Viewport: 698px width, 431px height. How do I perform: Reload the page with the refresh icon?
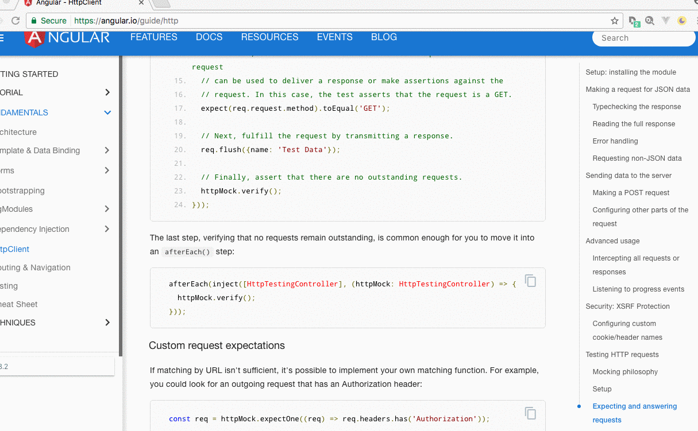pyautogui.click(x=15, y=21)
